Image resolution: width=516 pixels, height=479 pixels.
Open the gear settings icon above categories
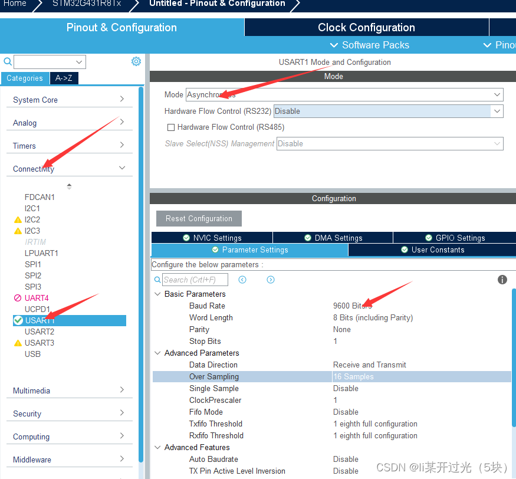[136, 61]
